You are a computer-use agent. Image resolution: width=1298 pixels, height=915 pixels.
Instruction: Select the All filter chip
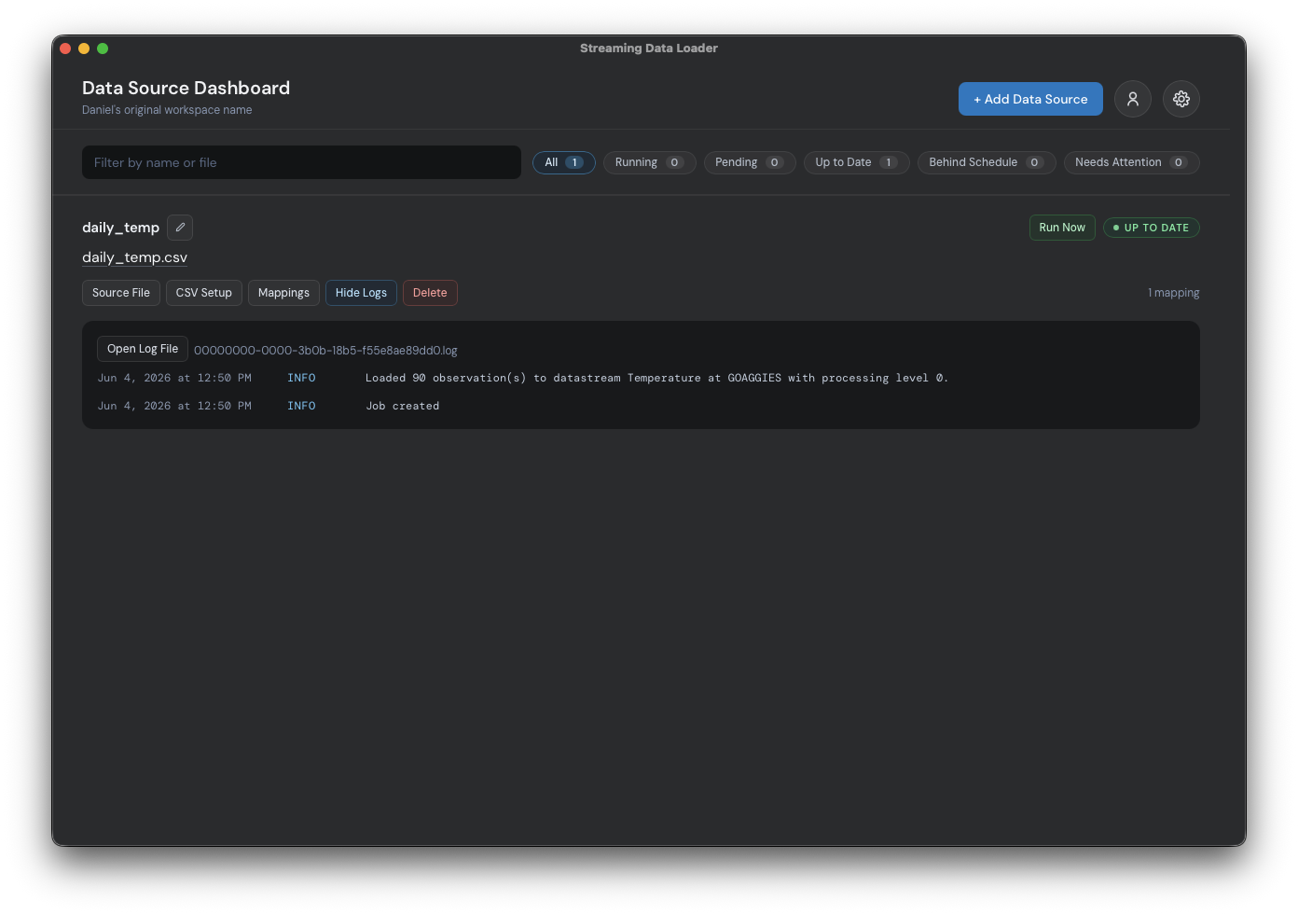click(x=564, y=162)
